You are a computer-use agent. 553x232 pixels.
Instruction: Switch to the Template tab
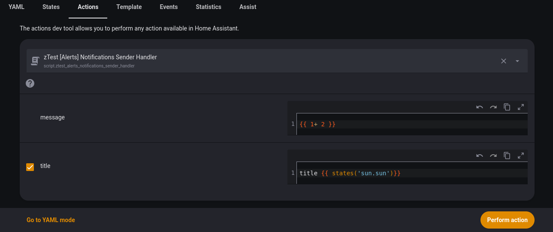(129, 7)
